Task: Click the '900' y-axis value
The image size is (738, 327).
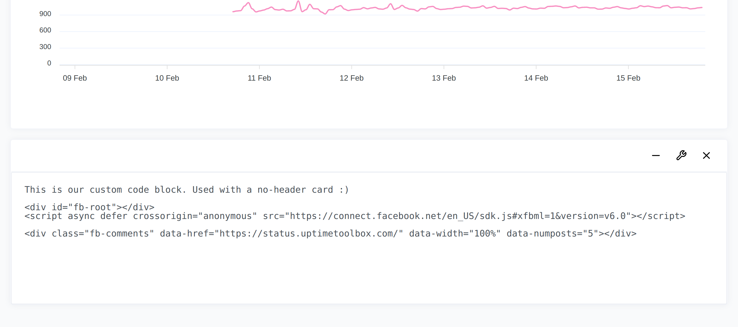Action: 45,14
